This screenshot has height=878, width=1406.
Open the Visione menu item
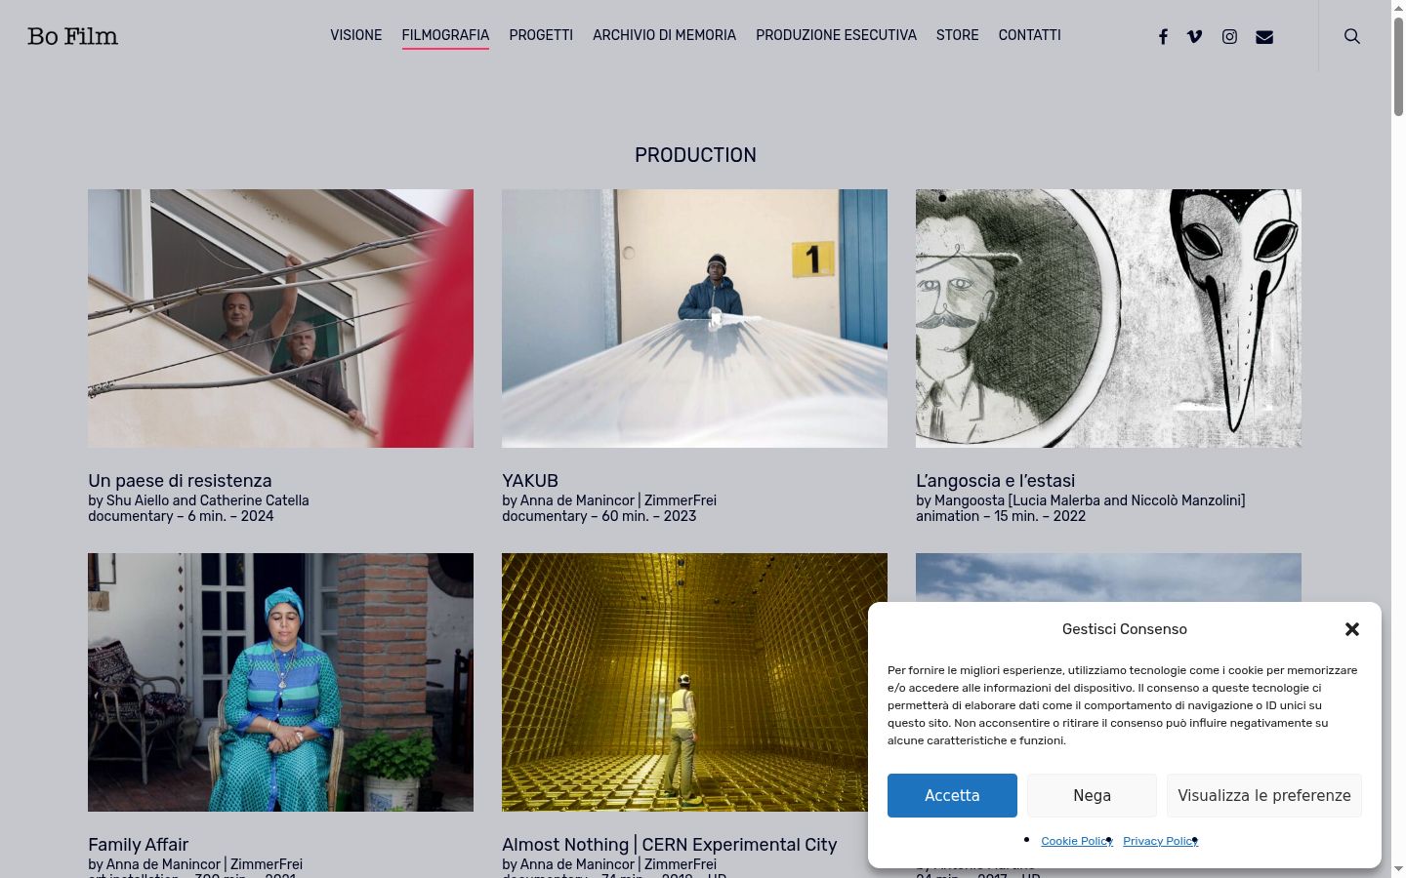click(x=356, y=35)
